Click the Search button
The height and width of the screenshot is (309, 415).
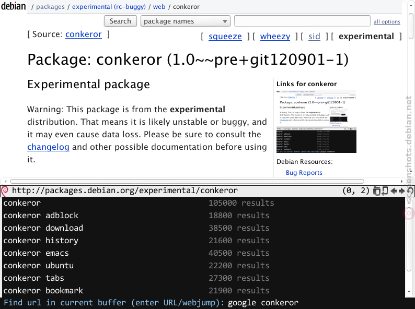[x=120, y=21]
